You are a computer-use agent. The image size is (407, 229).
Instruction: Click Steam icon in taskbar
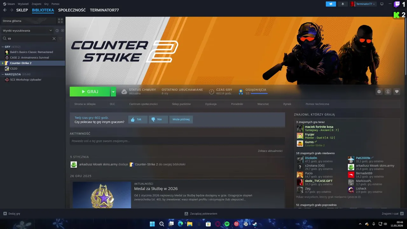(x=255, y=224)
